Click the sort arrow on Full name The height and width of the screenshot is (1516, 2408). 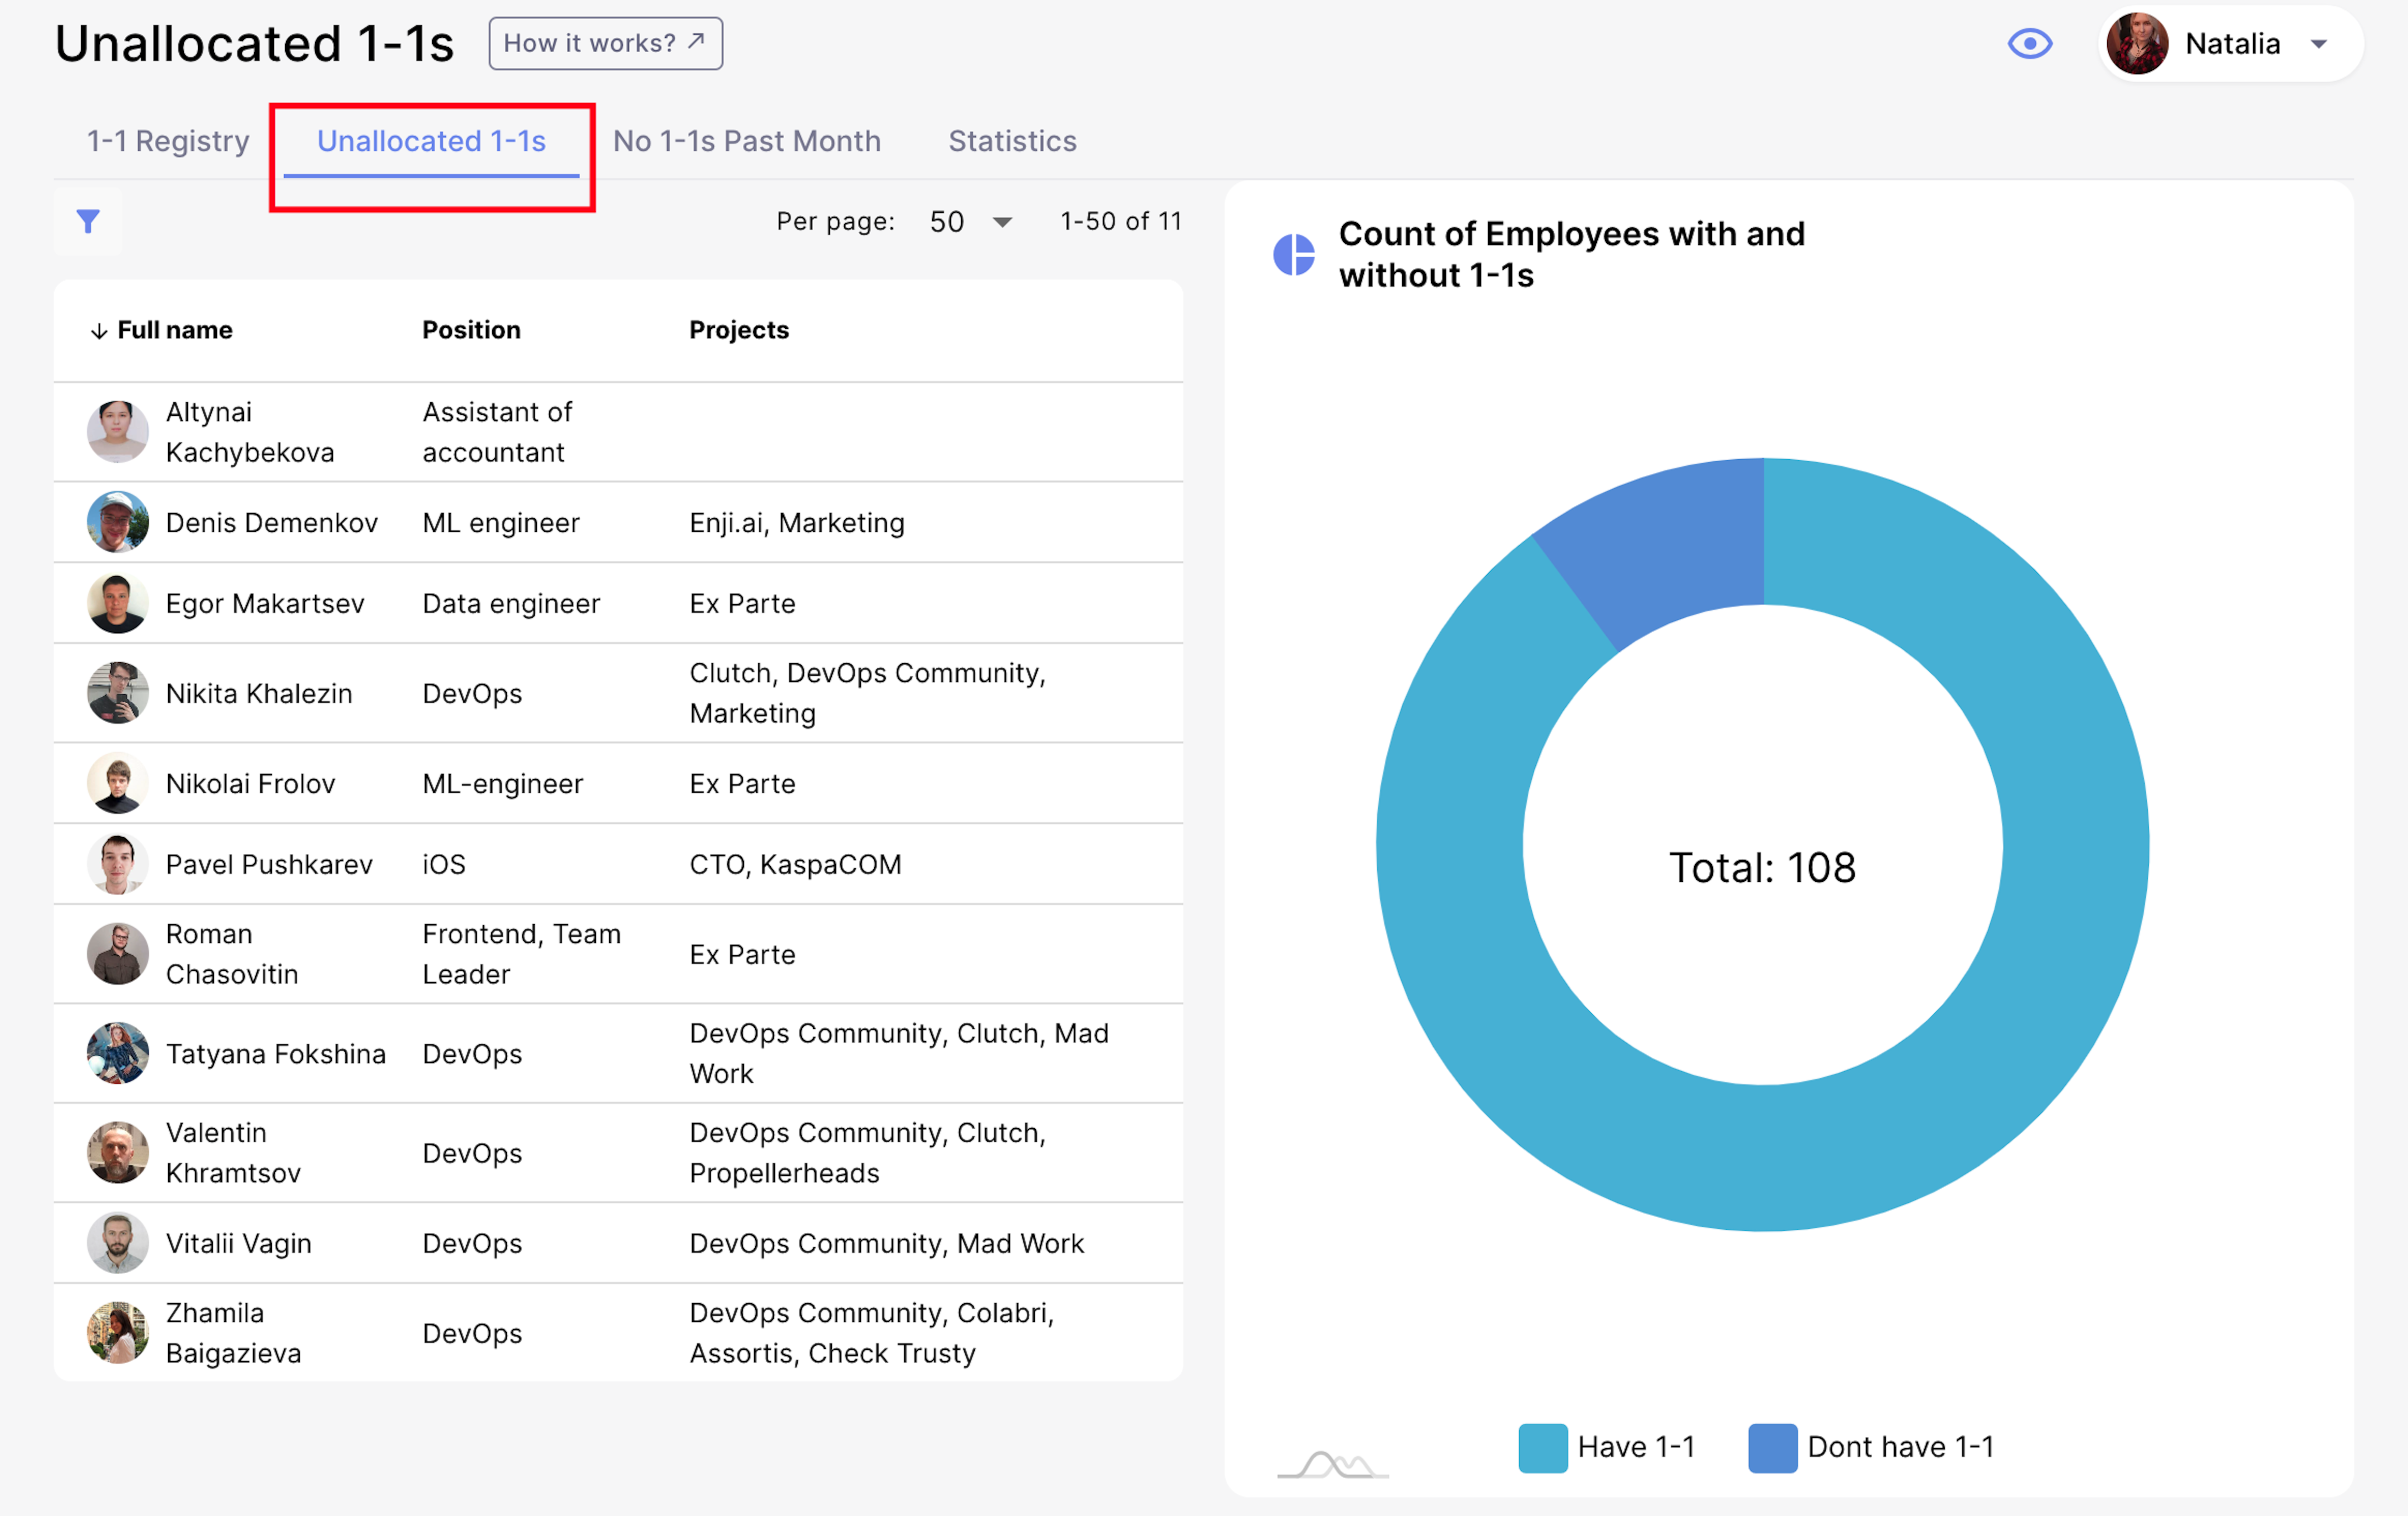coord(99,331)
